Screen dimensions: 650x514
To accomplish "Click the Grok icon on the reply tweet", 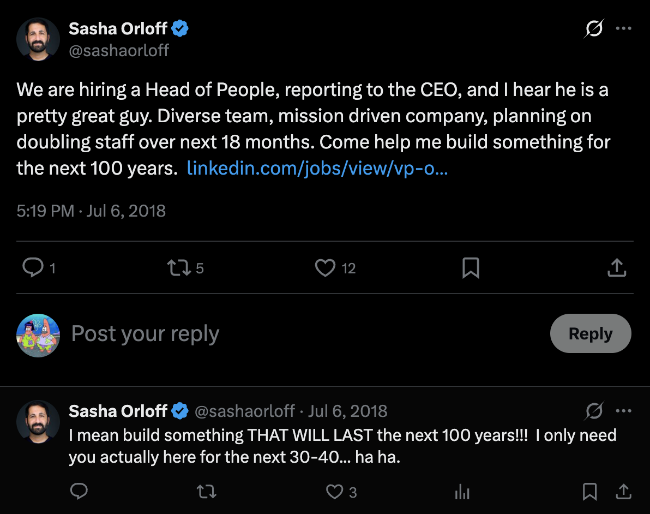I will coord(594,411).
